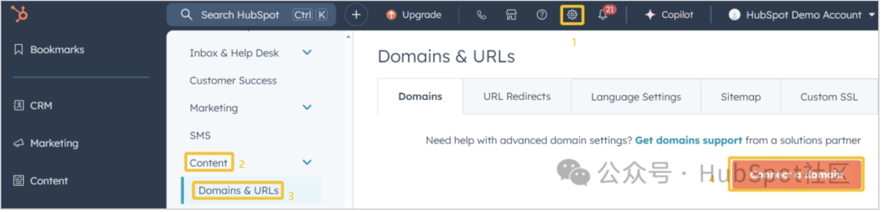Click the HubSpot sprocket logo
Viewport: 882px width, 212px height.
(20, 14)
